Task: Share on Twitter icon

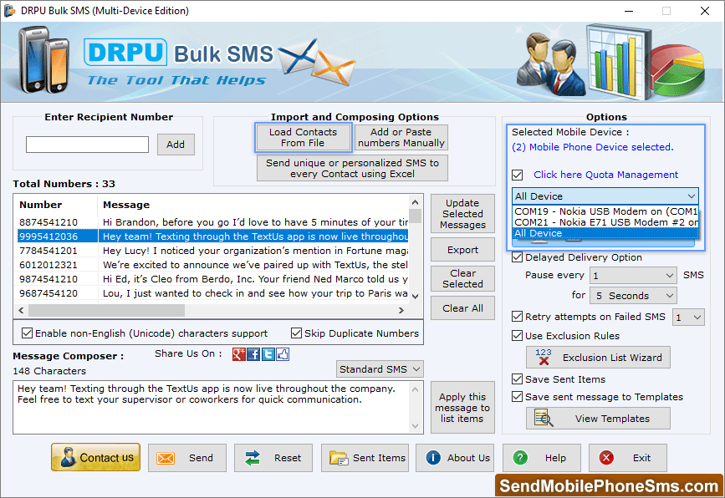Action: (x=268, y=354)
